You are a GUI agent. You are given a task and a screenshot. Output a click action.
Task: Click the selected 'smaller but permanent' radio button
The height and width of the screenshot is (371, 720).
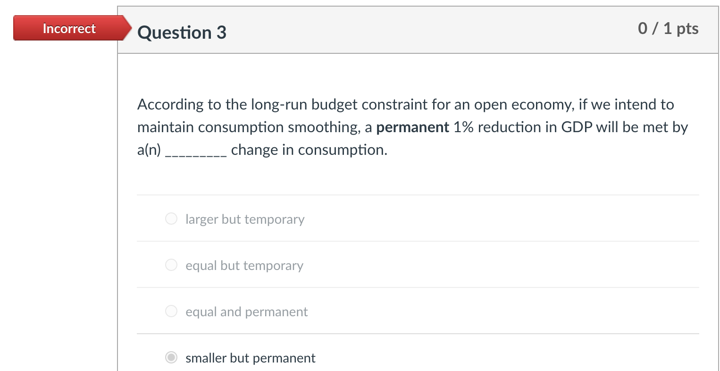pos(171,357)
